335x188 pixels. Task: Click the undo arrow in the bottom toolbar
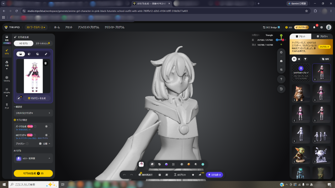(125, 175)
